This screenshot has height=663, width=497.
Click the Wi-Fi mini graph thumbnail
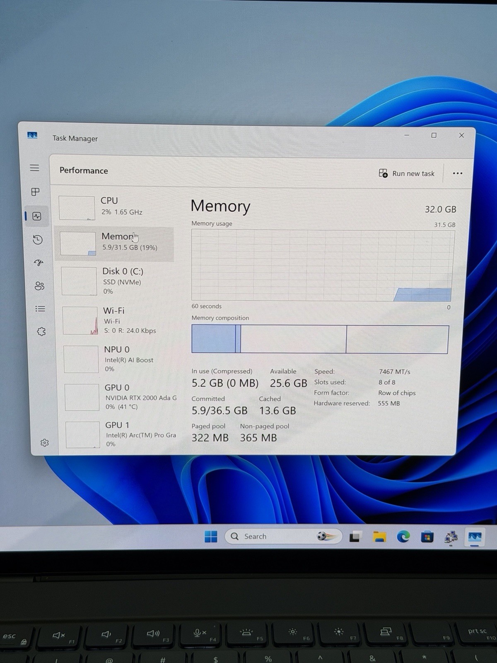(80, 320)
